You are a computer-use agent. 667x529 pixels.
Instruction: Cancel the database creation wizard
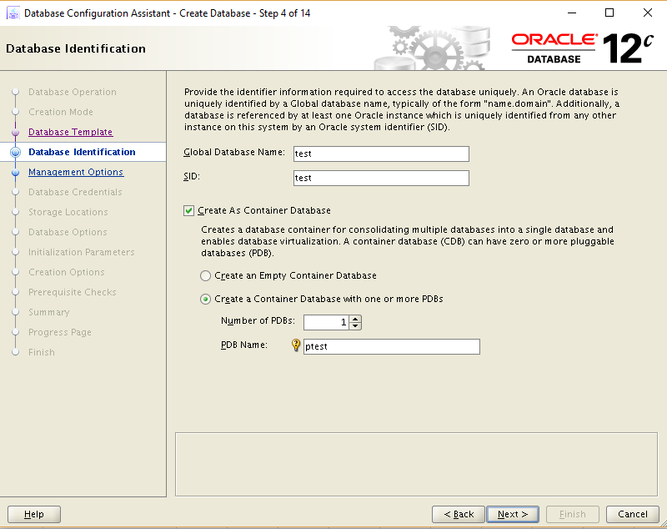[632, 514]
